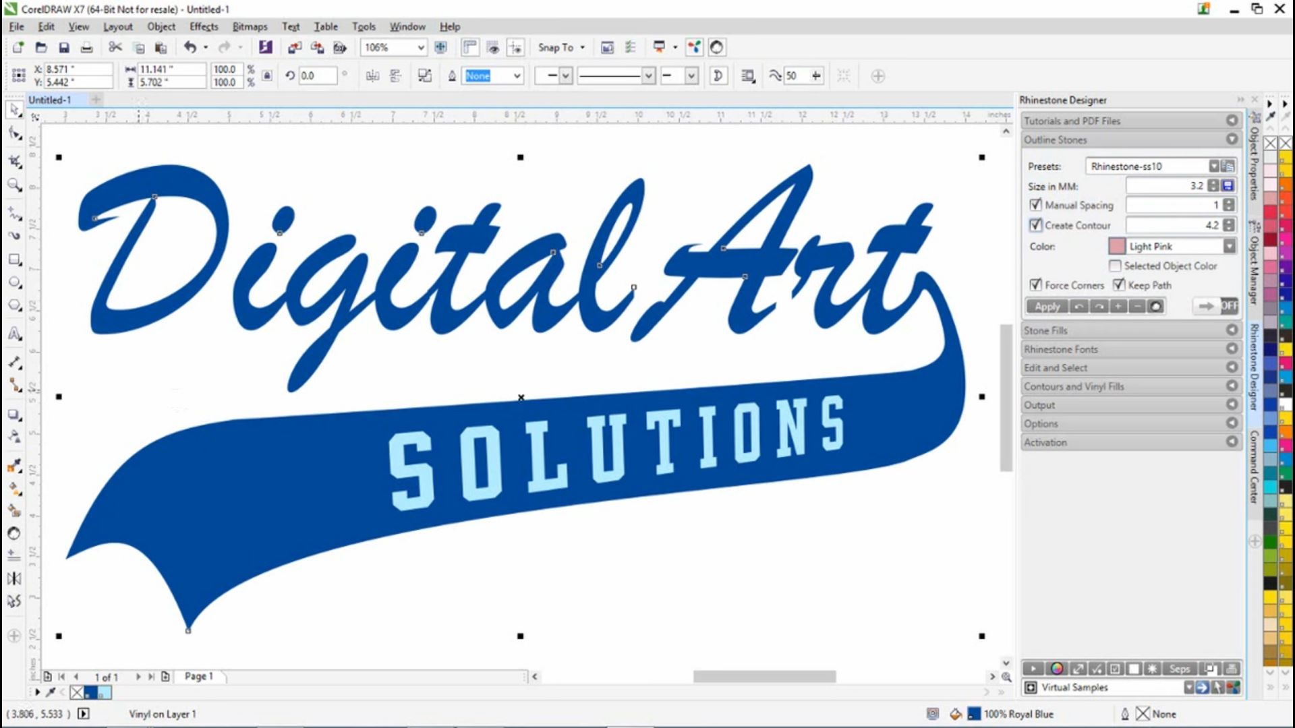The width and height of the screenshot is (1295, 728).
Task: Click the Size in MM input field
Action: [1167, 185]
